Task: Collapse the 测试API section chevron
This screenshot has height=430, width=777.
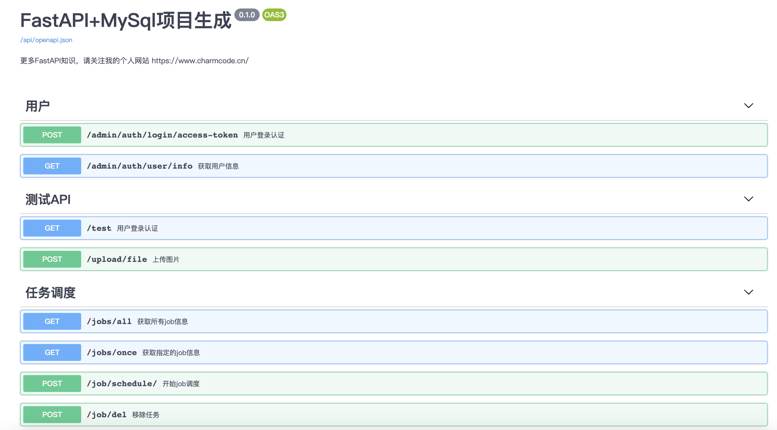Action: click(748, 199)
